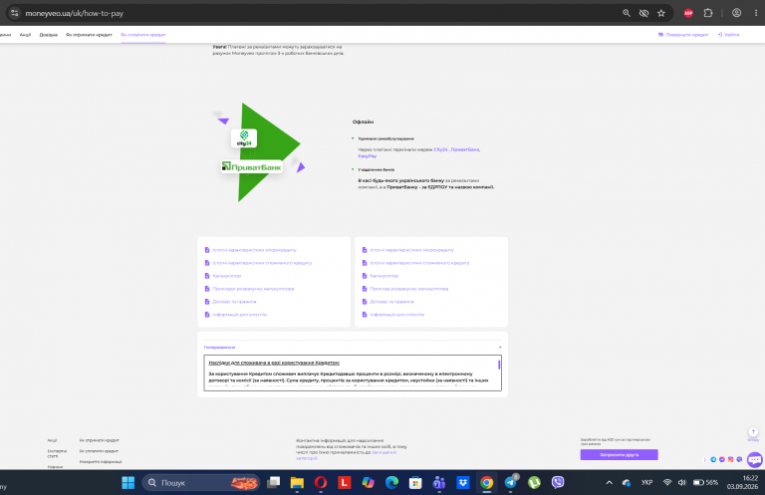This screenshot has height=495, width=765.
Task: Click scrollbar thumb inside the warning text box
Action: (499, 365)
